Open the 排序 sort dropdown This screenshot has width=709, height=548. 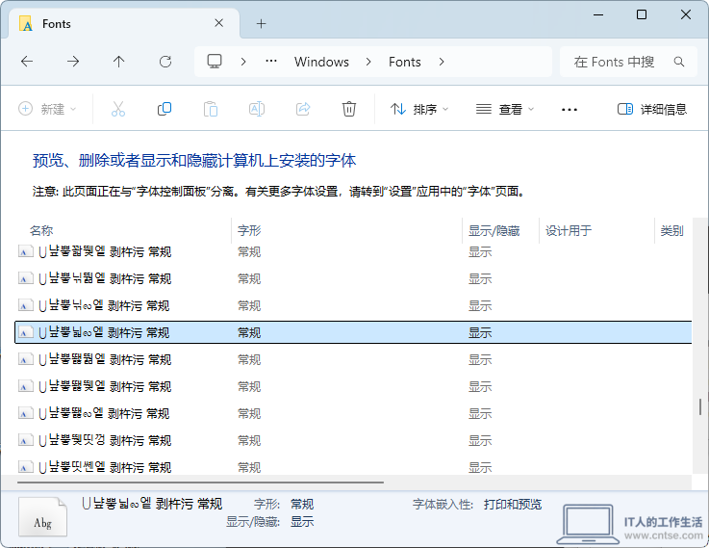pos(419,109)
